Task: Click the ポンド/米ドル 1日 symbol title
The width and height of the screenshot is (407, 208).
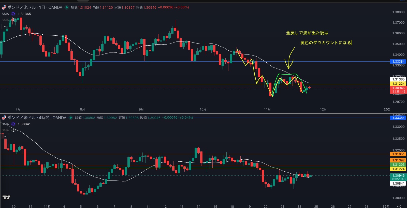Action: tap(35, 7)
